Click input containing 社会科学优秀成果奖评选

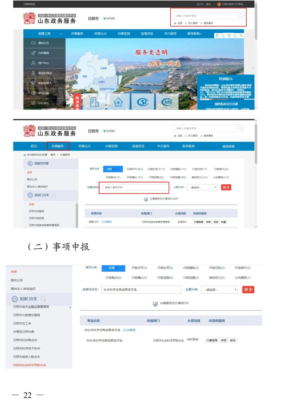[141, 290]
